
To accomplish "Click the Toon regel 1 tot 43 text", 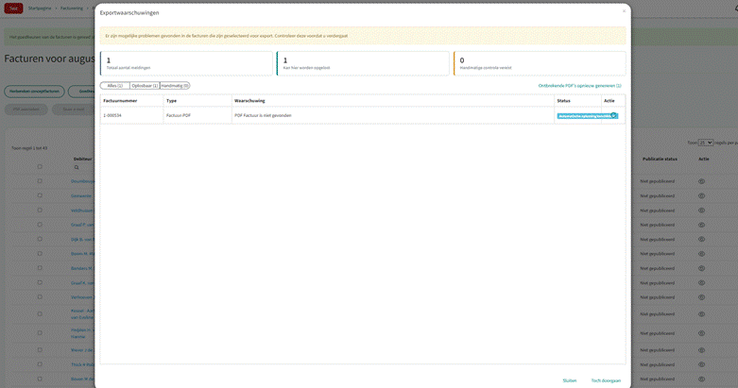I will (x=29, y=148).
